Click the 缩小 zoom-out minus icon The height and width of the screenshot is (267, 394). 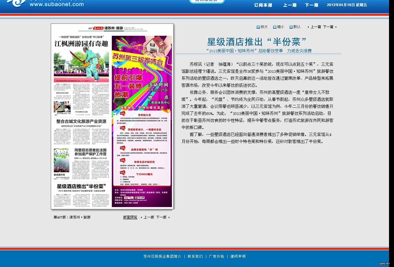click(x=275, y=27)
